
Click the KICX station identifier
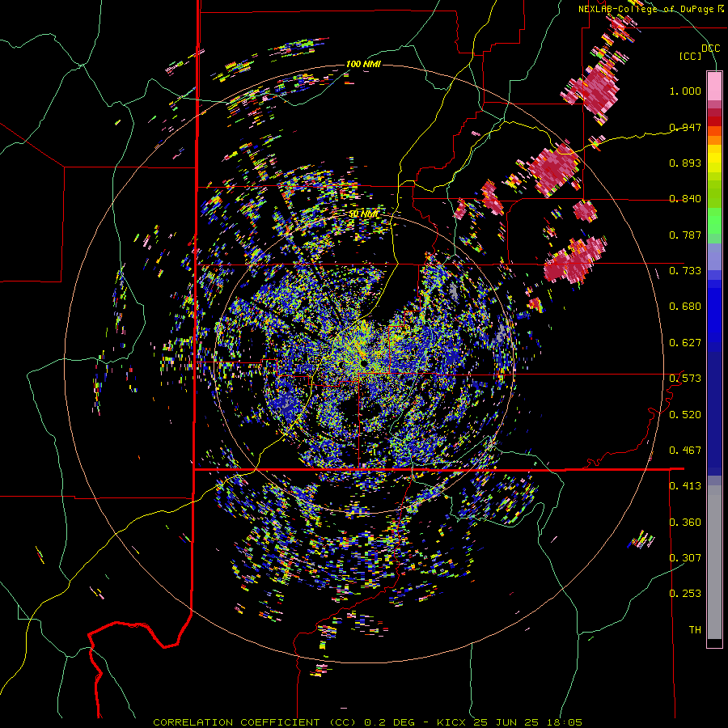click(451, 722)
